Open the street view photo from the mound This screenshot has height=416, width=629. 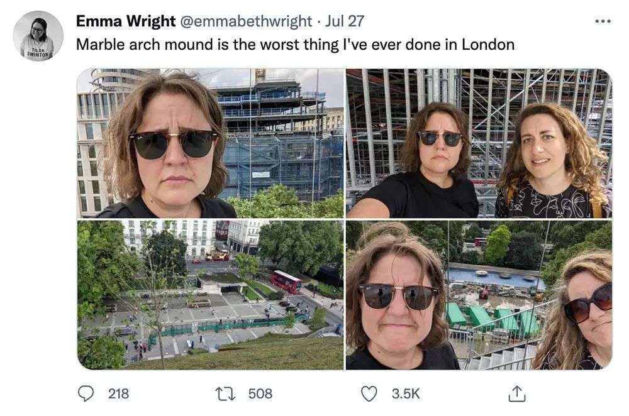[x=210, y=295]
